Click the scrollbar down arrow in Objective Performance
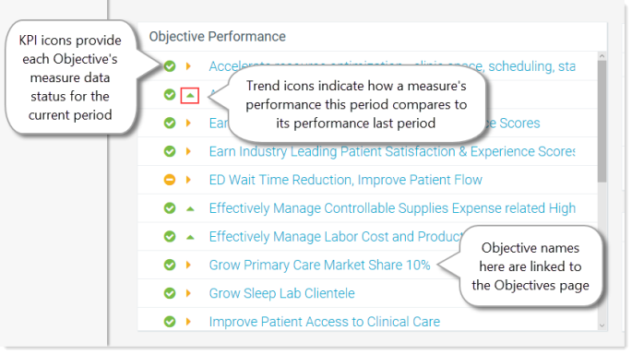 (x=602, y=325)
